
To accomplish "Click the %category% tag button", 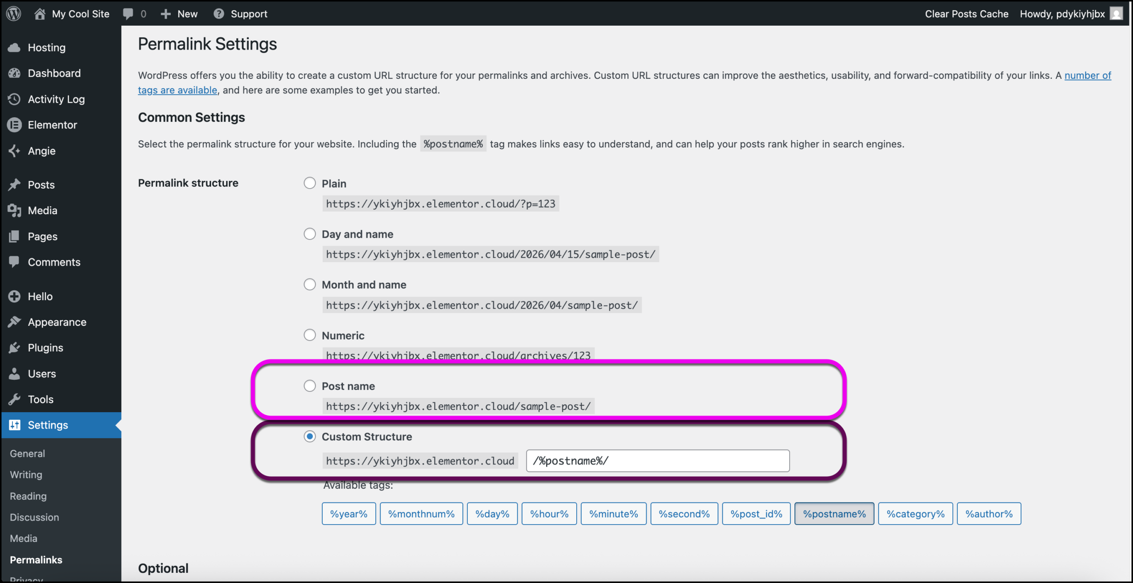I will [915, 514].
